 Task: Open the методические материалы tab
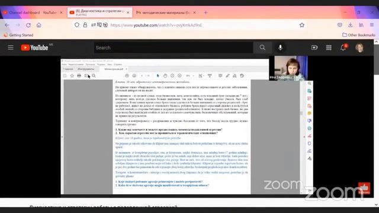[166, 12]
